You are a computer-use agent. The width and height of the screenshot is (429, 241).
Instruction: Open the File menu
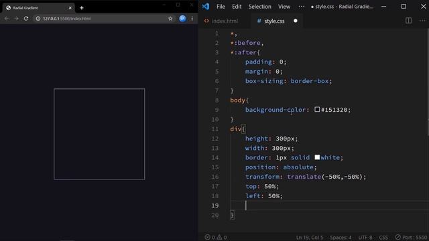coord(221,7)
